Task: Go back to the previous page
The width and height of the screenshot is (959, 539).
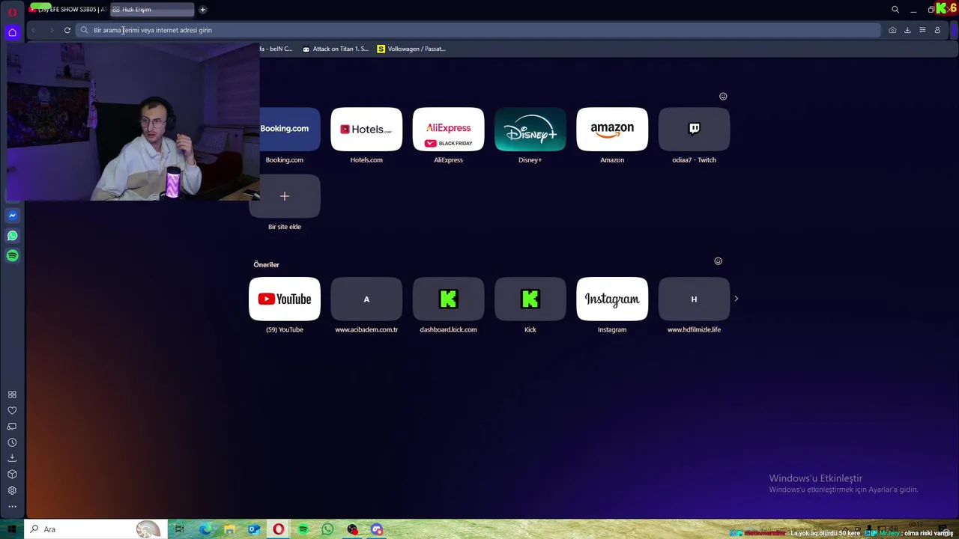Action: pyautogui.click(x=33, y=30)
